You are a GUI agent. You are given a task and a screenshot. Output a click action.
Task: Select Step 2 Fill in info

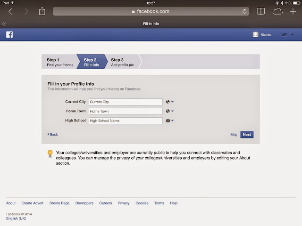(92, 62)
